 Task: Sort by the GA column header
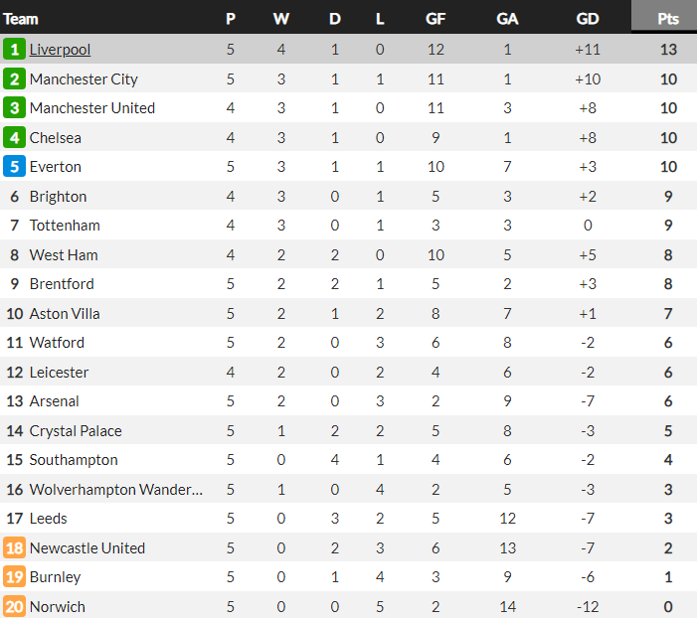(x=507, y=19)
